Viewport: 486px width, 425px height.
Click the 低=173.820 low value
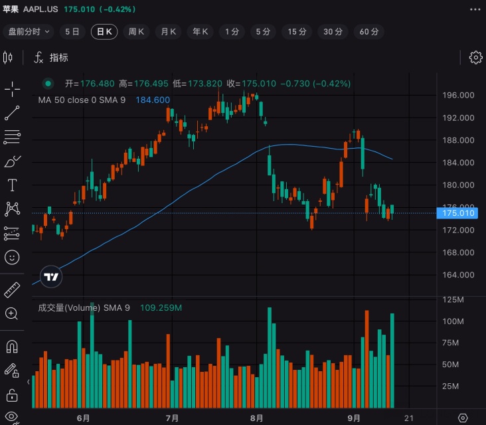[x=197, y=84]
